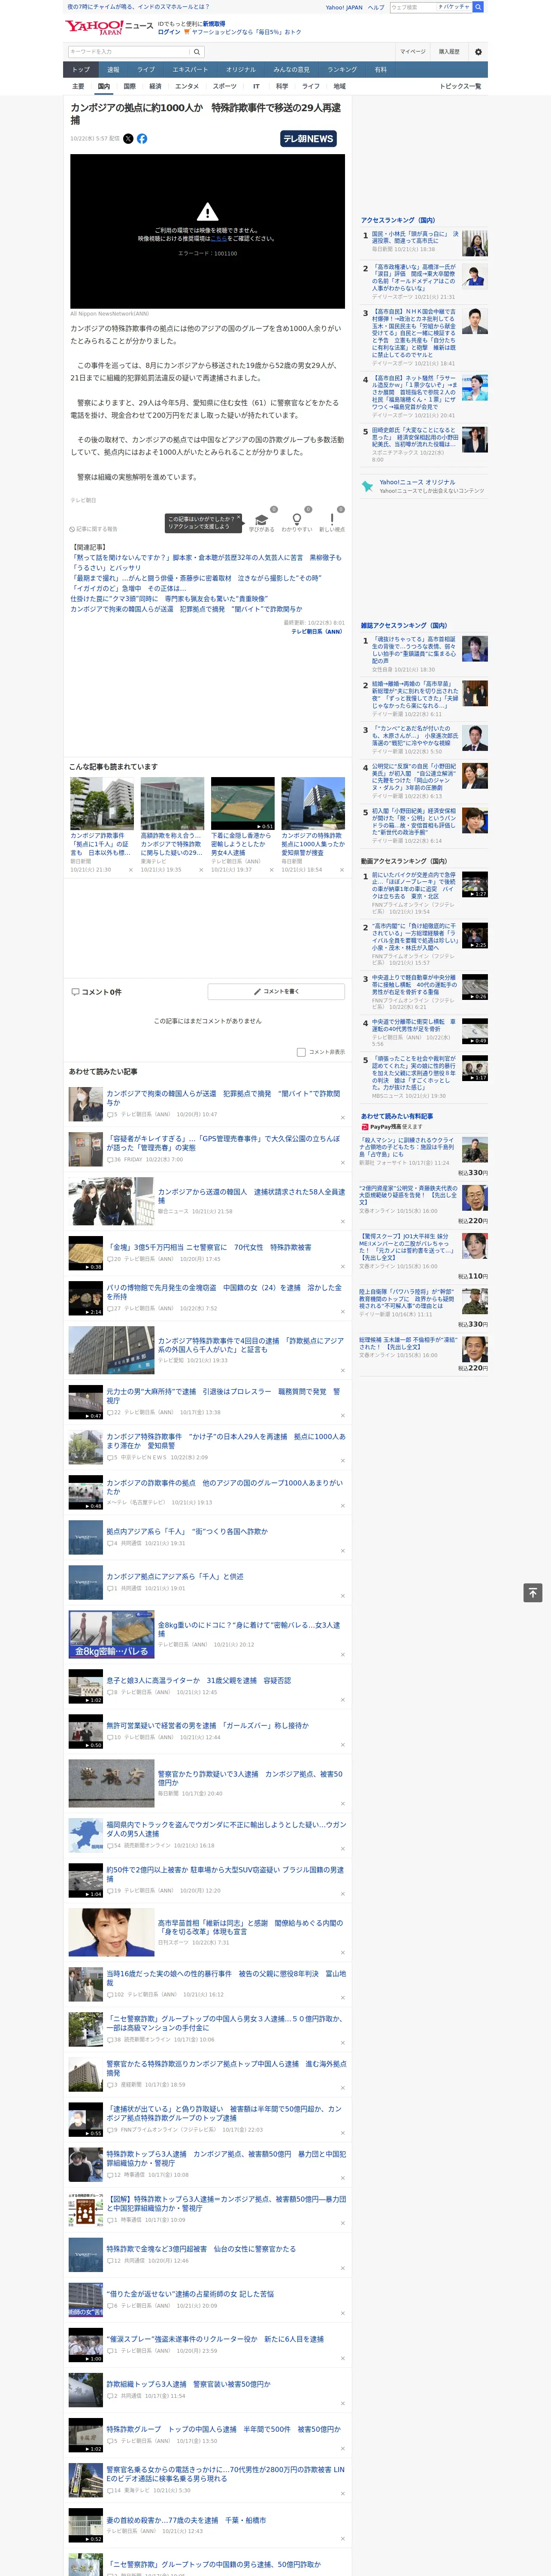Viewport: 551px width, 2576px height.
Task: Click the scroll-to-top arrow button
Action: click(533, 1593)
